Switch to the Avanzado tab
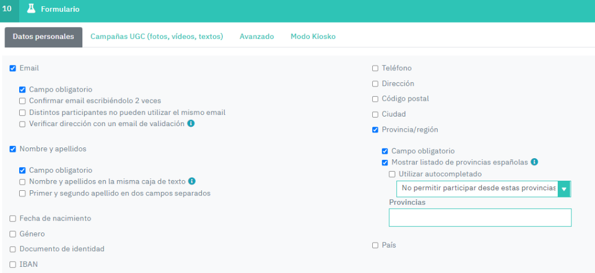The image size is (595, 273). [x=257, y=37]
